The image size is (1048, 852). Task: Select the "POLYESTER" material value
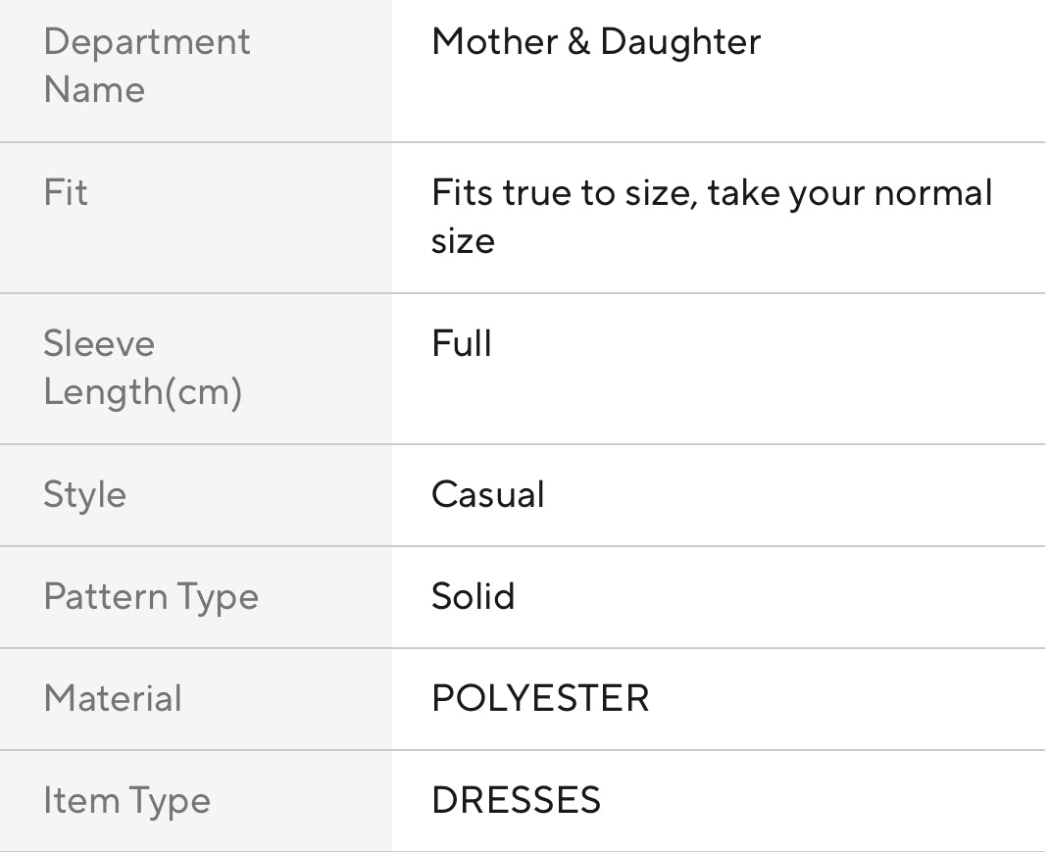[x=540, y=699]
